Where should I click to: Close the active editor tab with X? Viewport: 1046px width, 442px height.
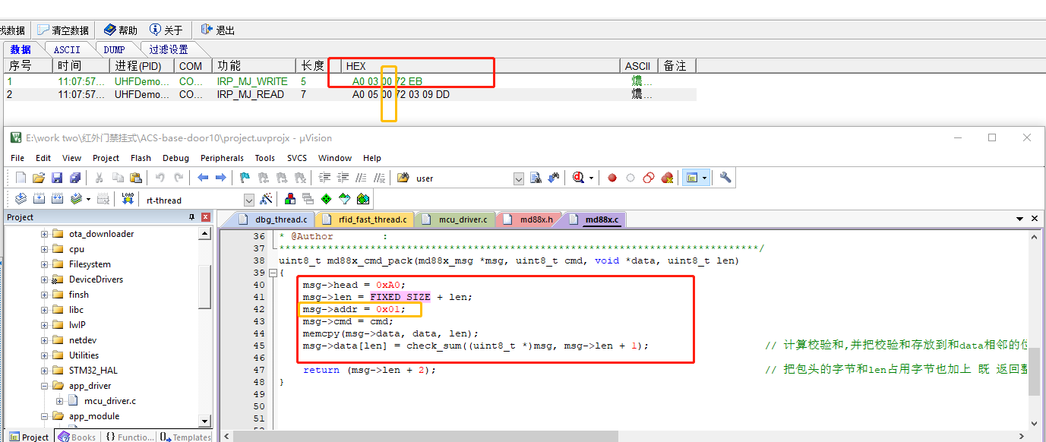1035,219
